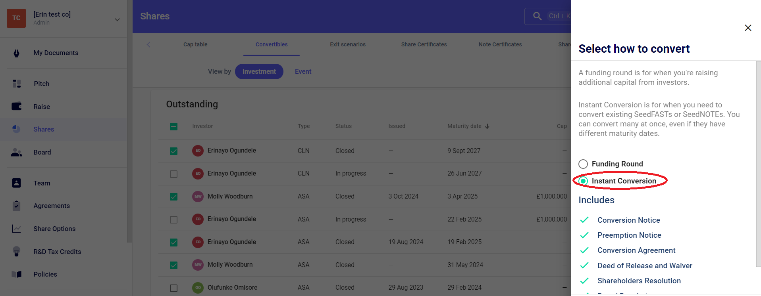This screenshot has width=761, height=296.
Task: Check the Olufunke Omisore row checkbox
Action: (173, 288)
